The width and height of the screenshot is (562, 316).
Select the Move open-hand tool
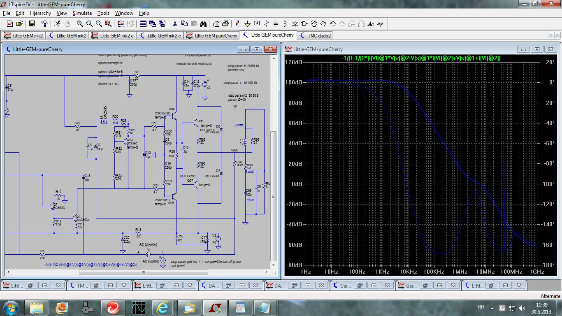point(314,23)
